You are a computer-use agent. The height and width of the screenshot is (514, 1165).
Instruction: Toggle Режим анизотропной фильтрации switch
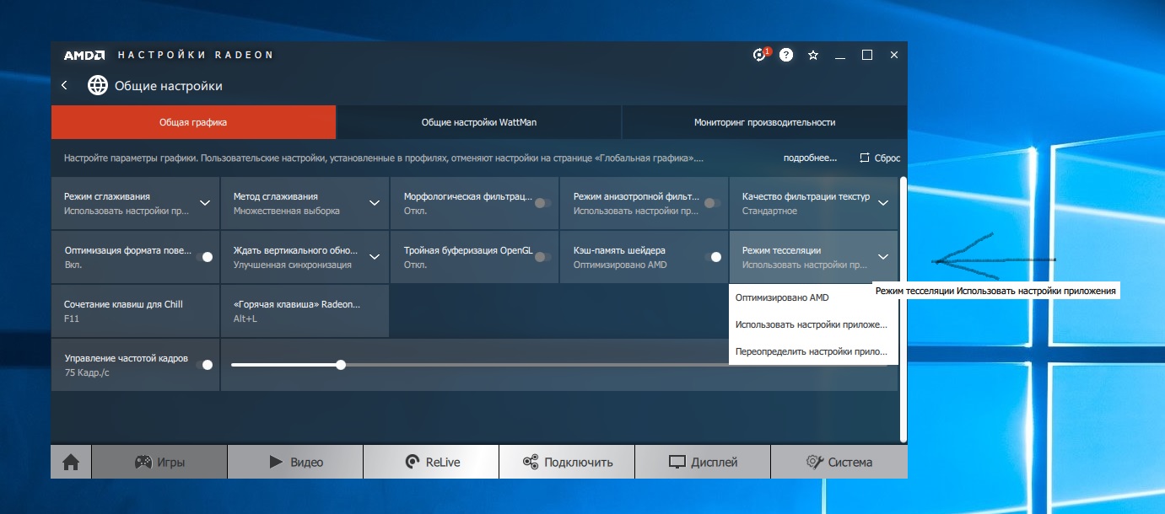click(713, 203)
